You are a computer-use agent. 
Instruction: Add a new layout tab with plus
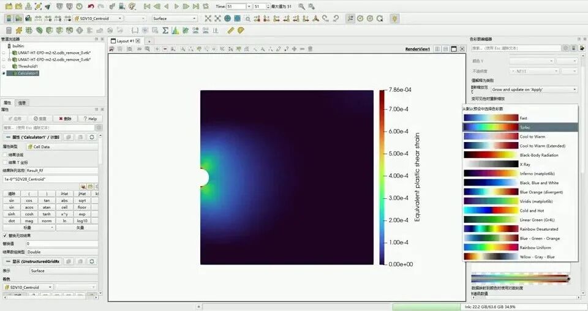[x=149, y=41]
